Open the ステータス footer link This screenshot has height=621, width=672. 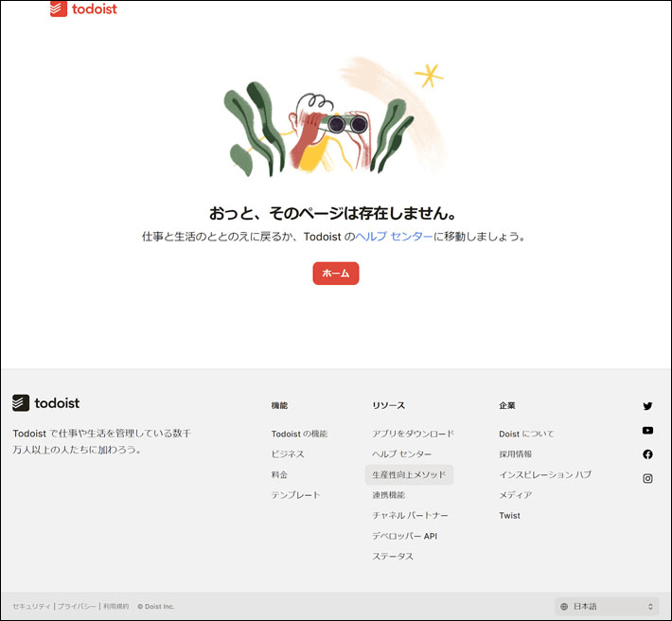(393, 556)
